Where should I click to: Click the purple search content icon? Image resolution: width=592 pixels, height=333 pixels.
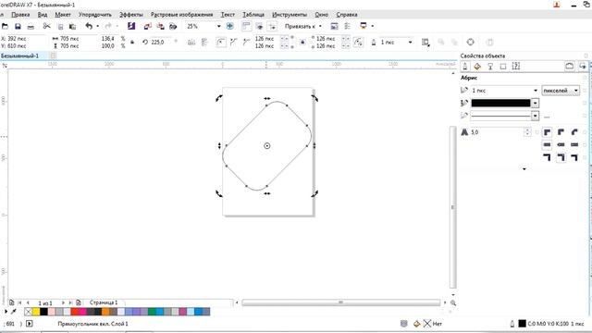pos(131,26)
